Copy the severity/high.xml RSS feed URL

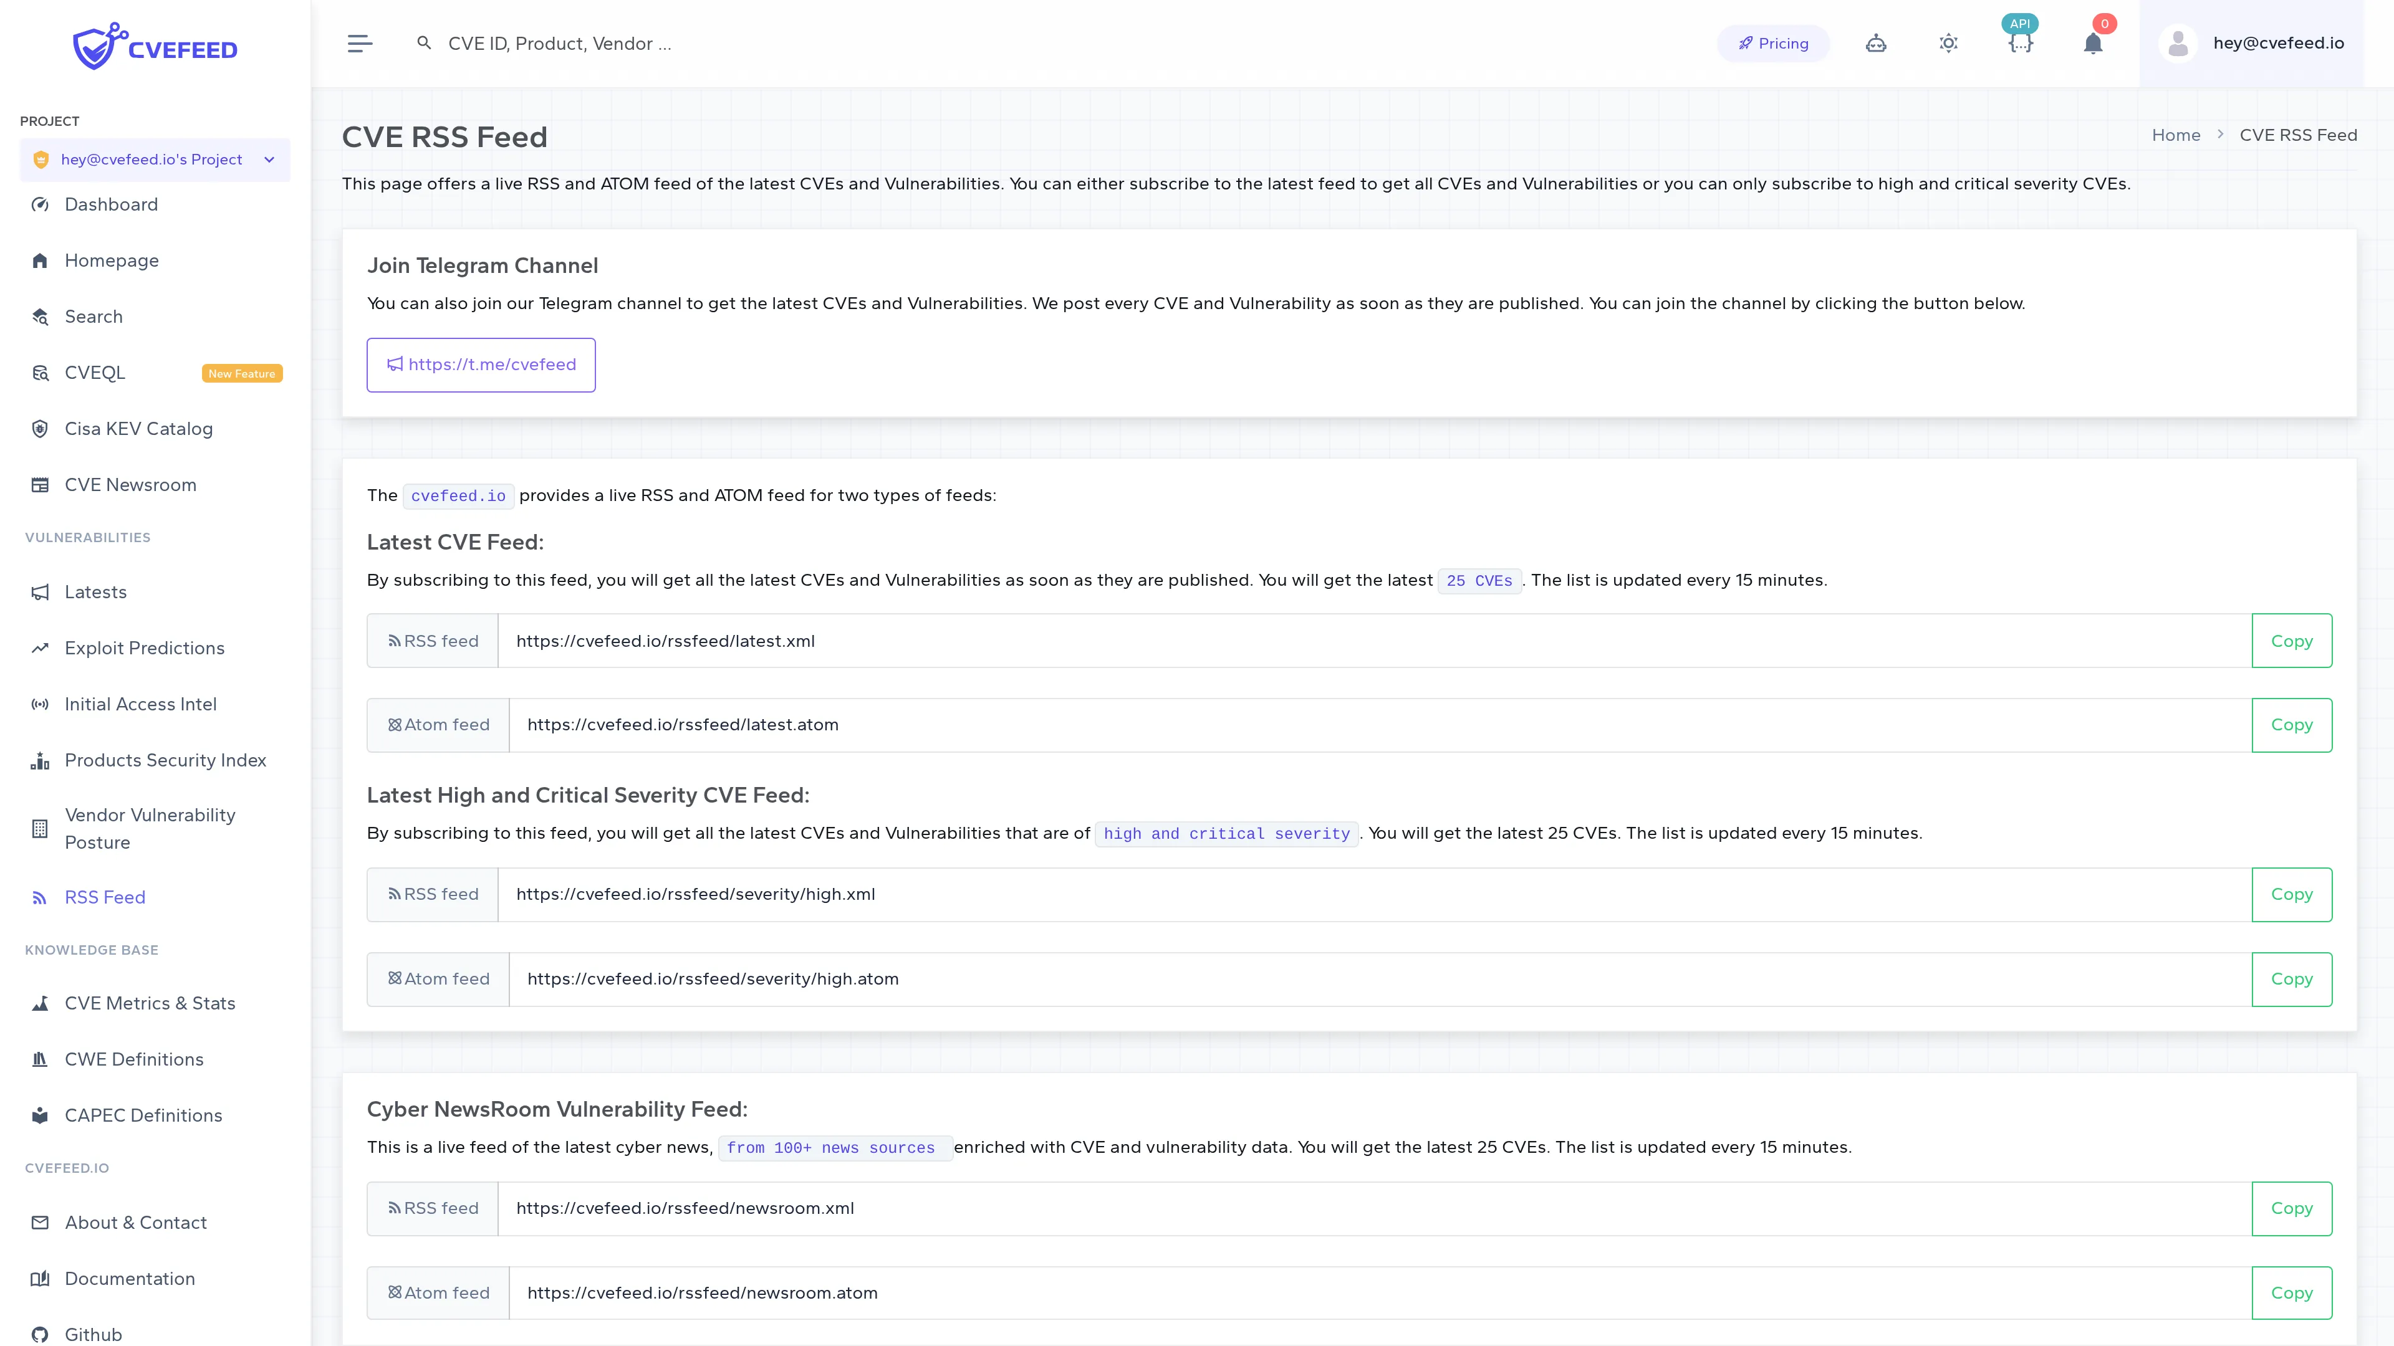2292,895
